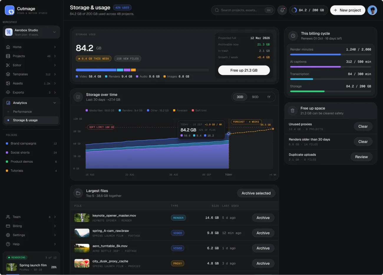
Task: Switch chart range to 30D
Action: tap(240, 97)
